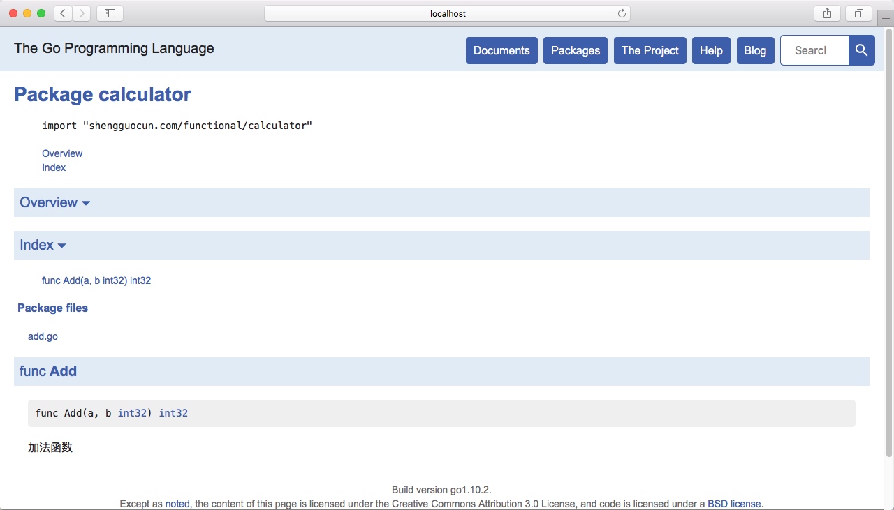Open The Project menu

tap(650, 50)
